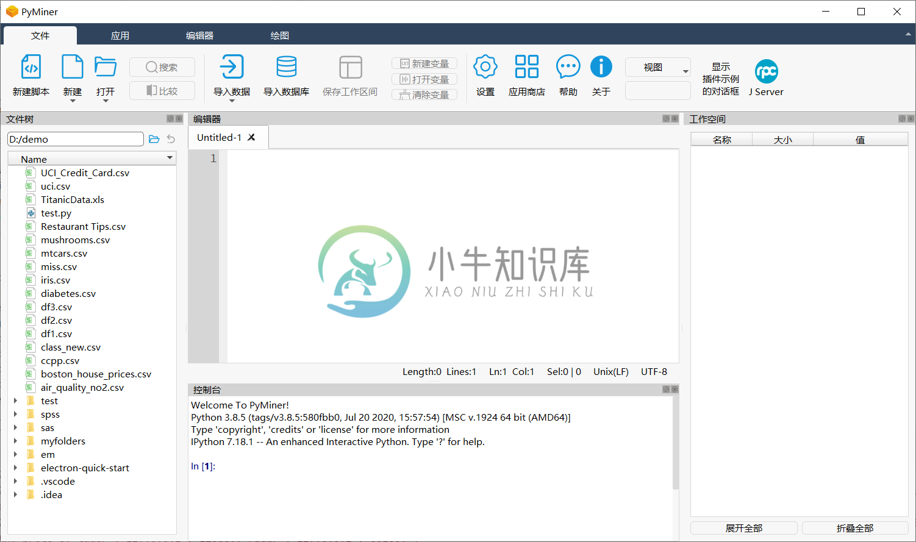Switch to the Plot (绘图) ribbon tab
Screen dimensions: 916x542
coord(280,35)
